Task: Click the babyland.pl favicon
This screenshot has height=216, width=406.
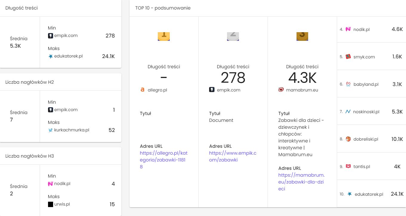Action: [x=348, y=84]
